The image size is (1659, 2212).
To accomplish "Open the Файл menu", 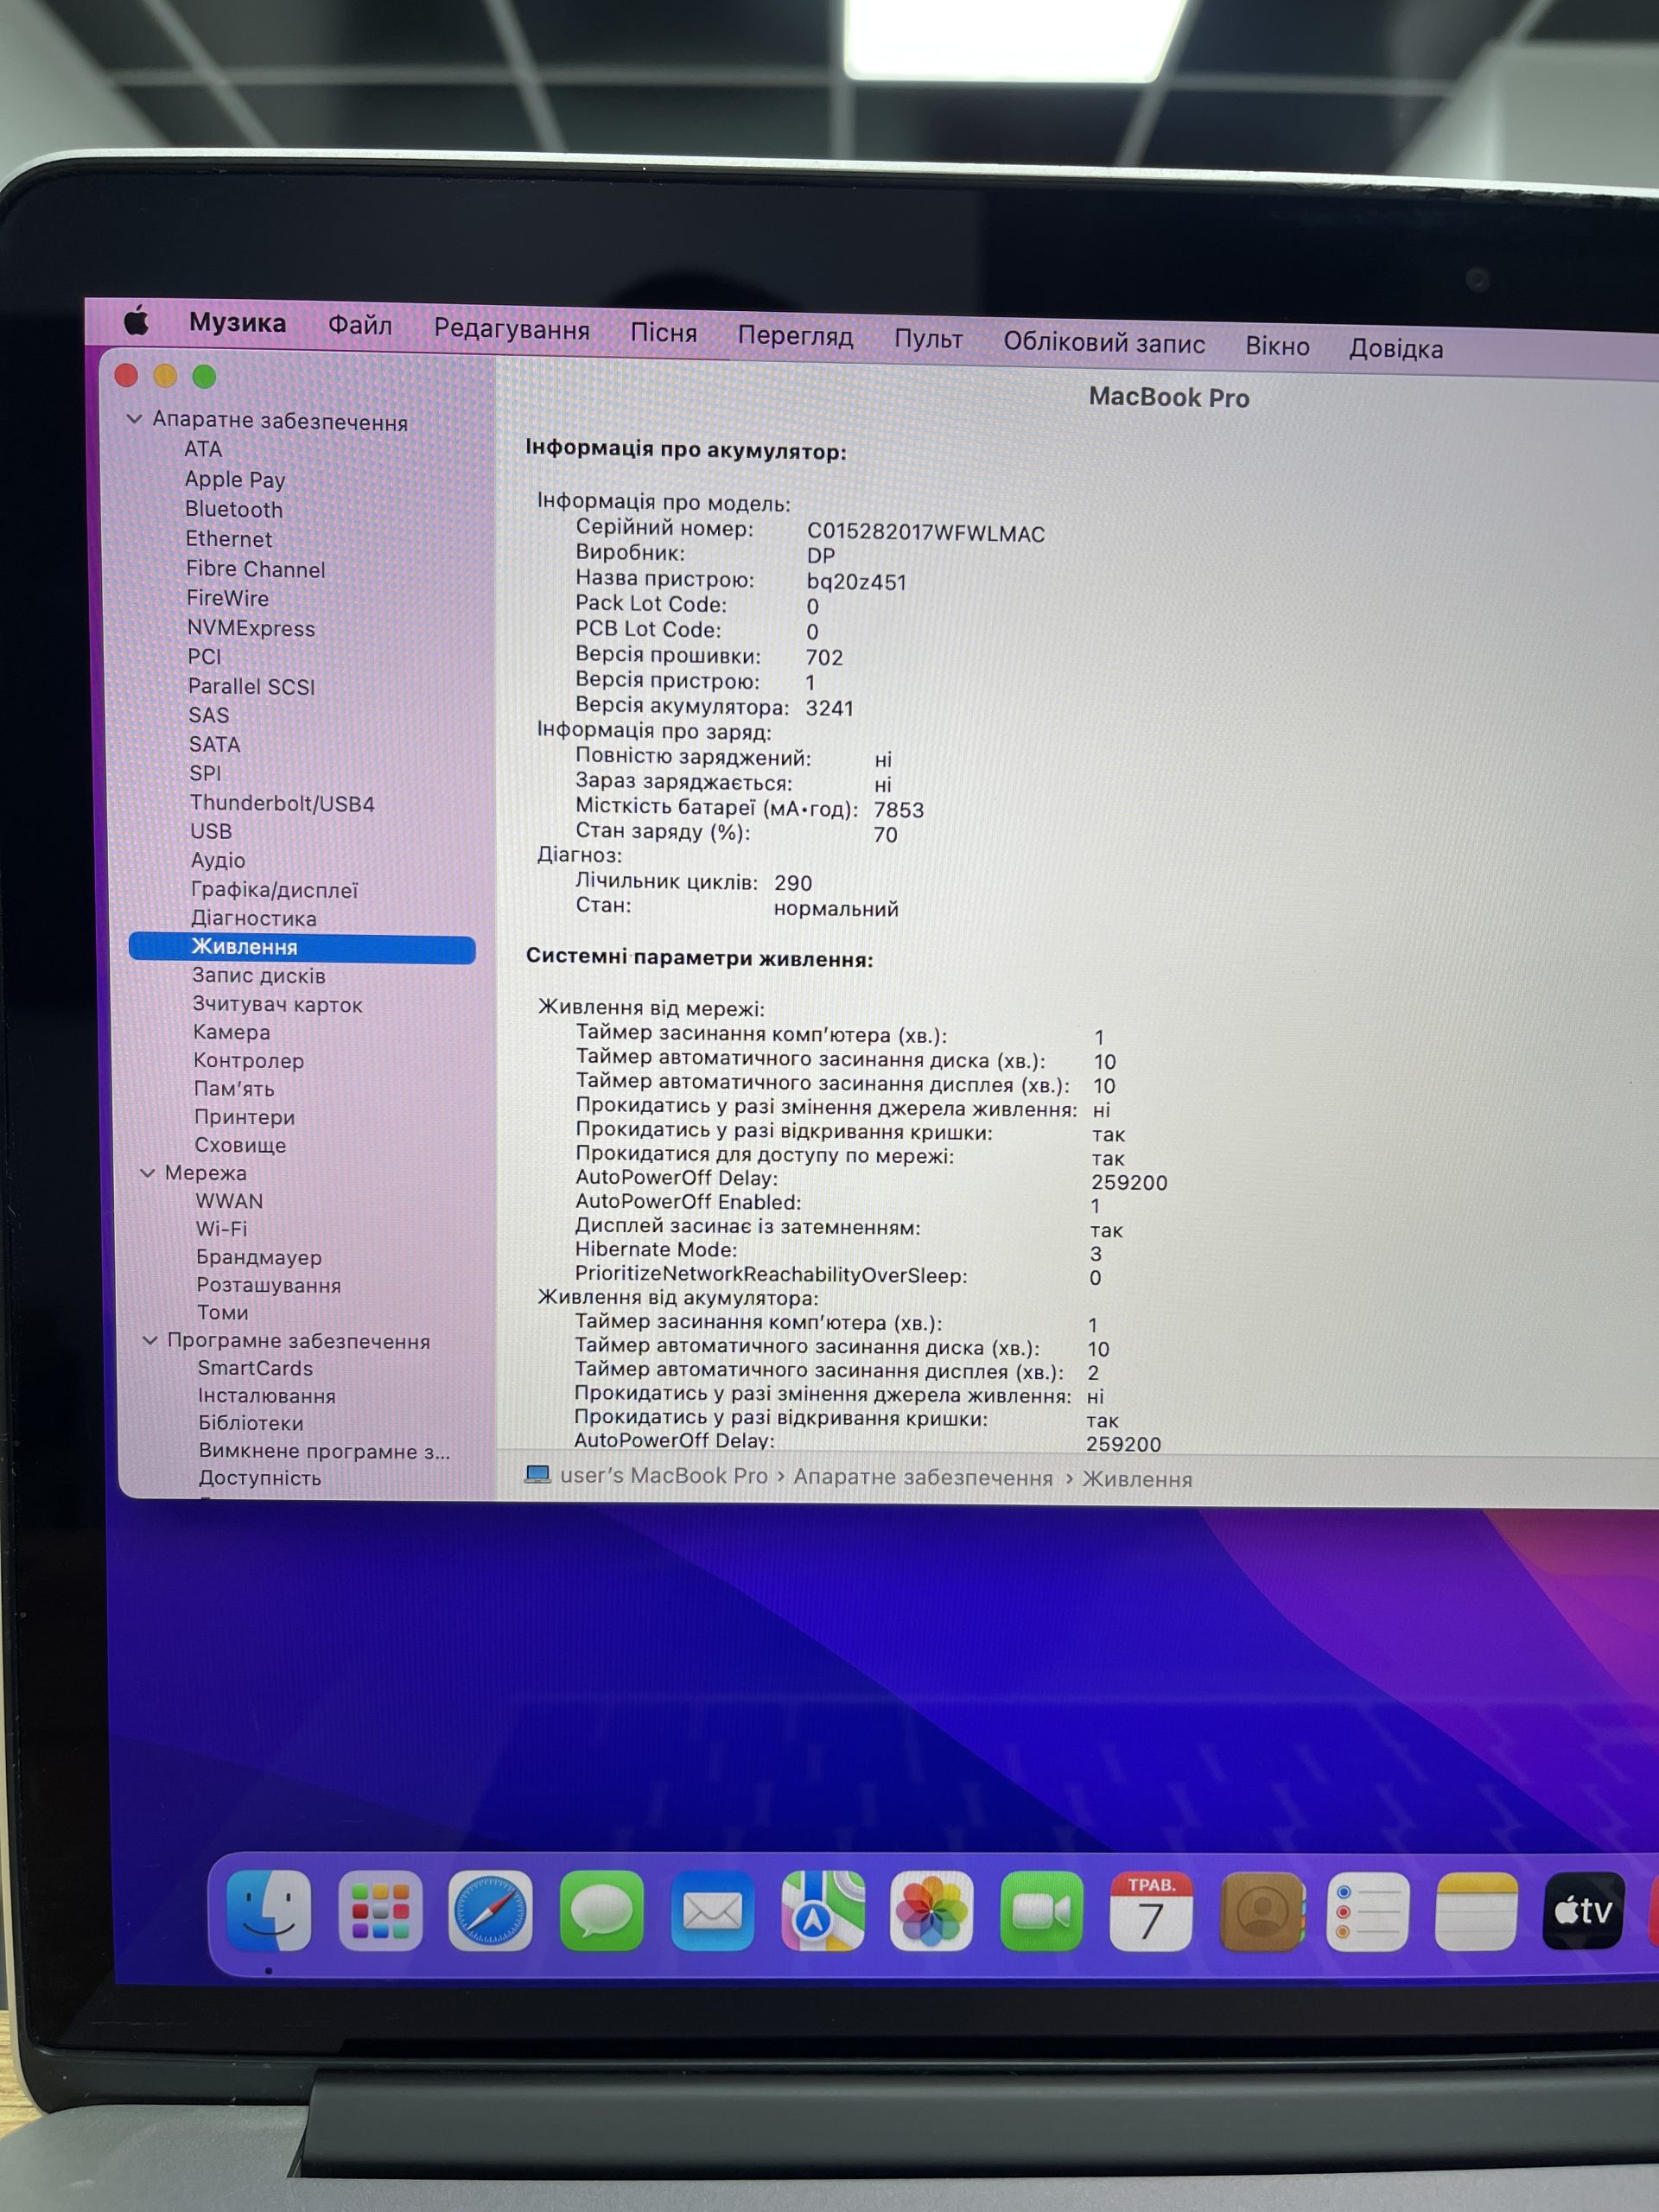I will 360,325.
